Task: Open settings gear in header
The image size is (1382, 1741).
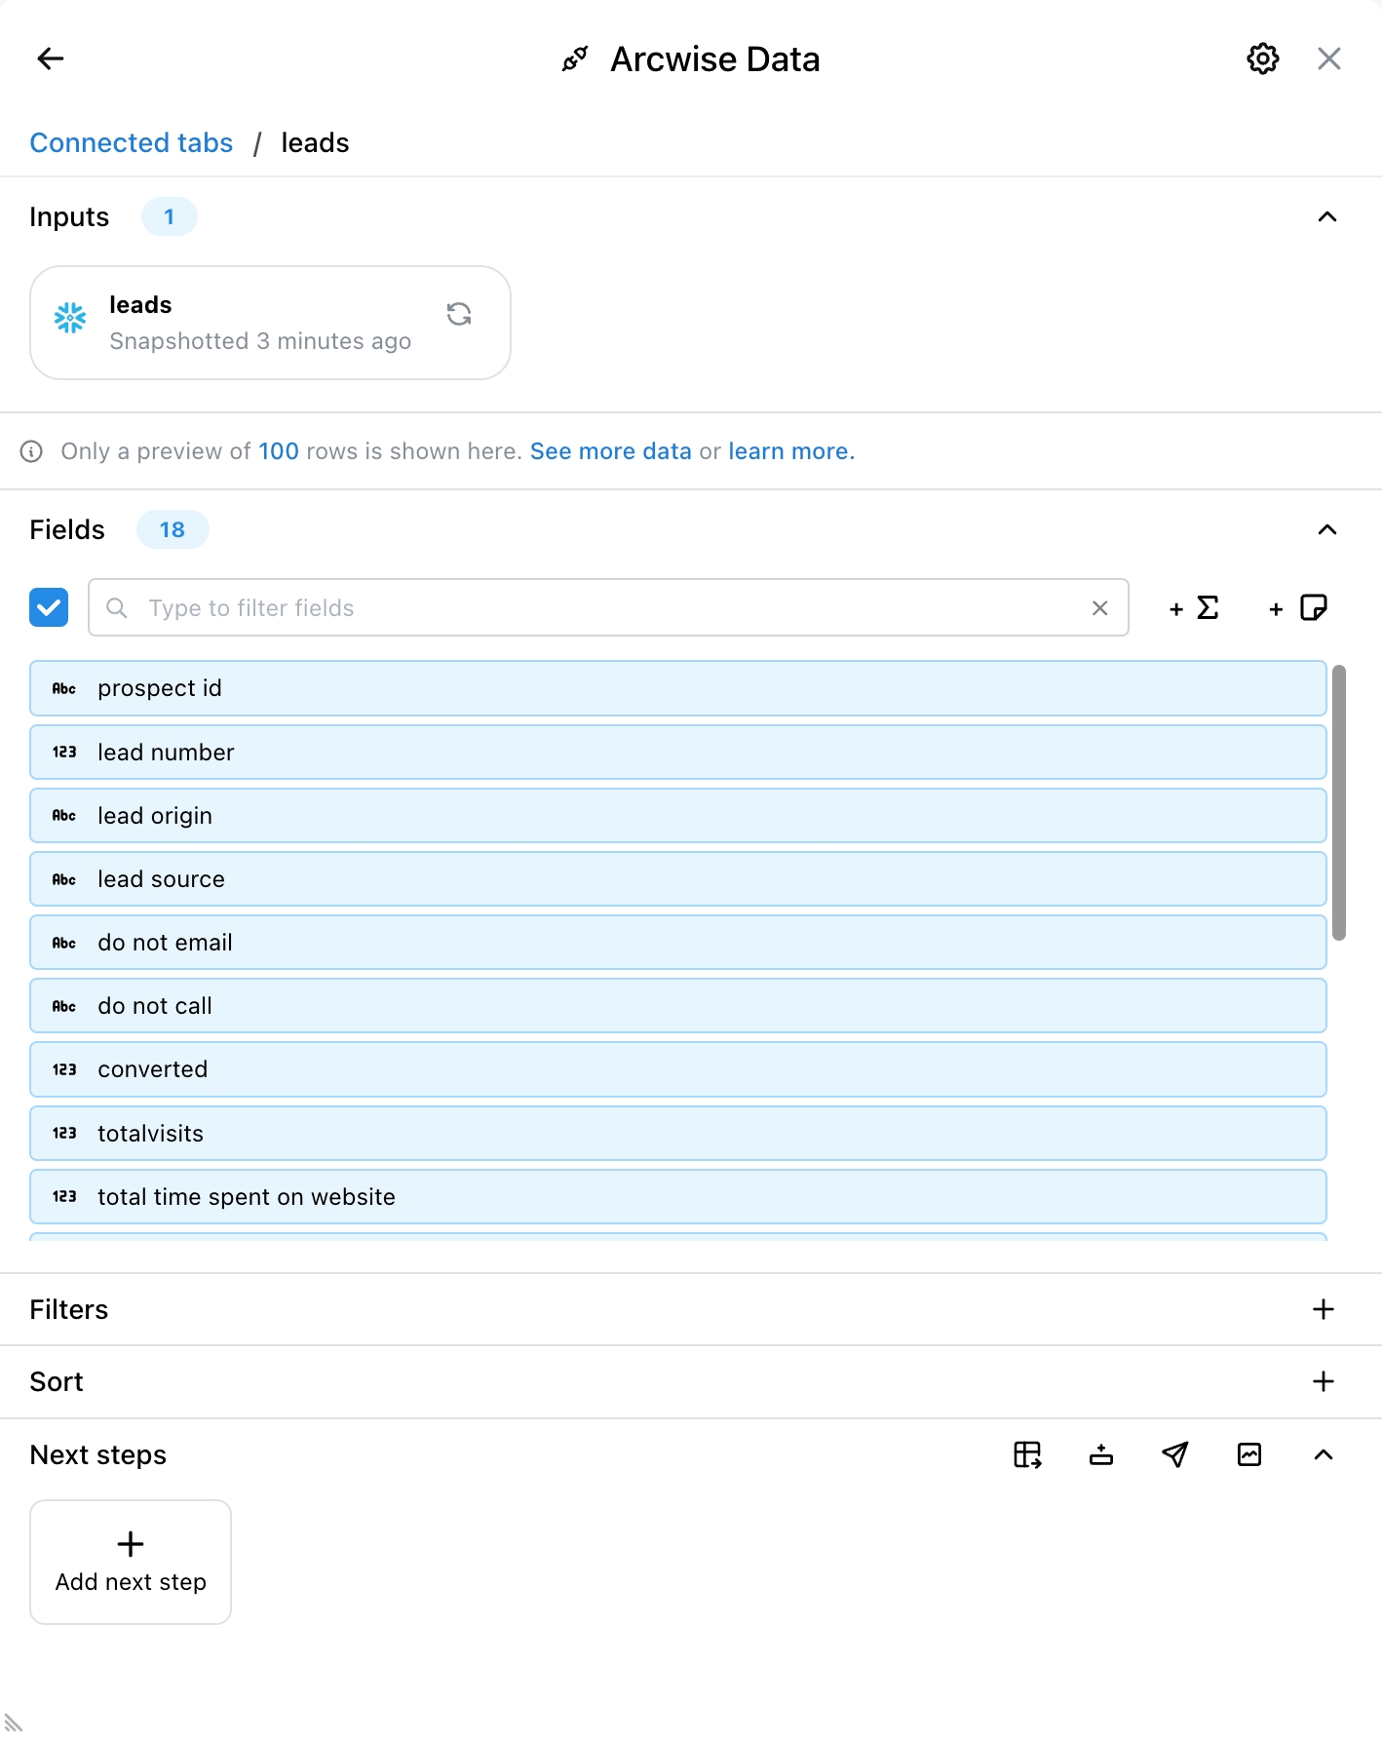Action: [1262, 58]
